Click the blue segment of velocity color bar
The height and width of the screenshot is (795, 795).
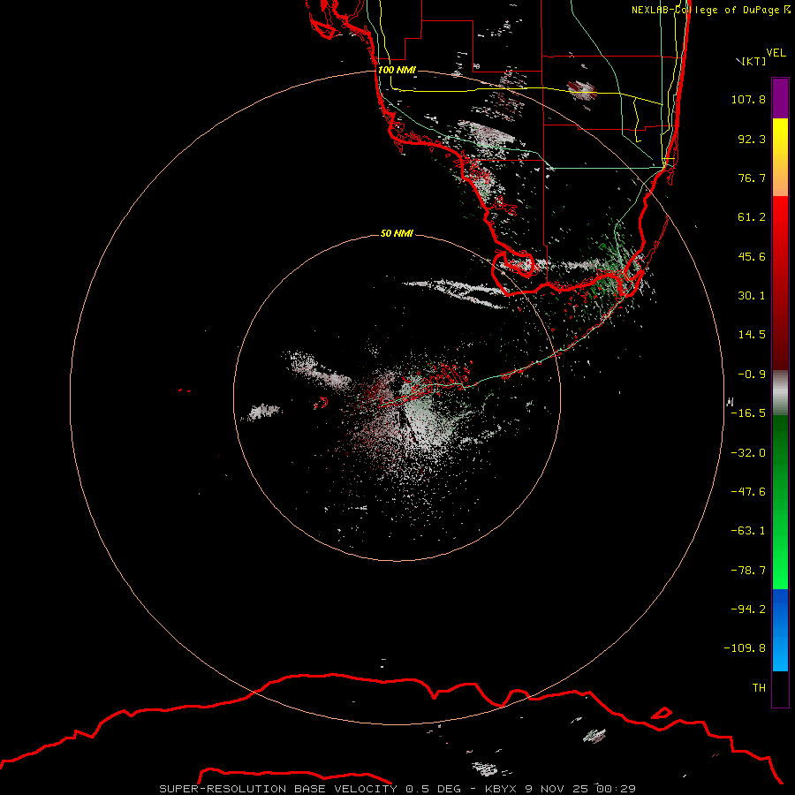tap(780, 630)
